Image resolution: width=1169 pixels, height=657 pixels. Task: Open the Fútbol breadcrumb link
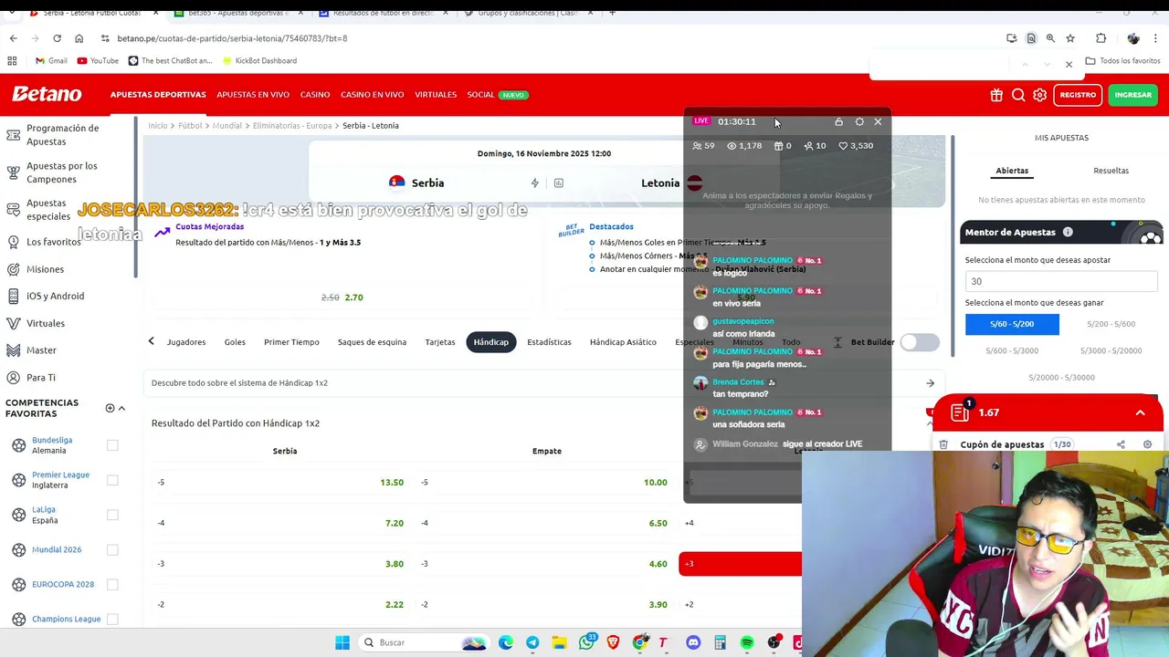tap(190, 125)
